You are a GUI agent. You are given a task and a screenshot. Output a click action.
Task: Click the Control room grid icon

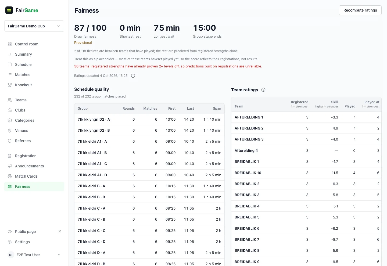(x=10, y=44)
